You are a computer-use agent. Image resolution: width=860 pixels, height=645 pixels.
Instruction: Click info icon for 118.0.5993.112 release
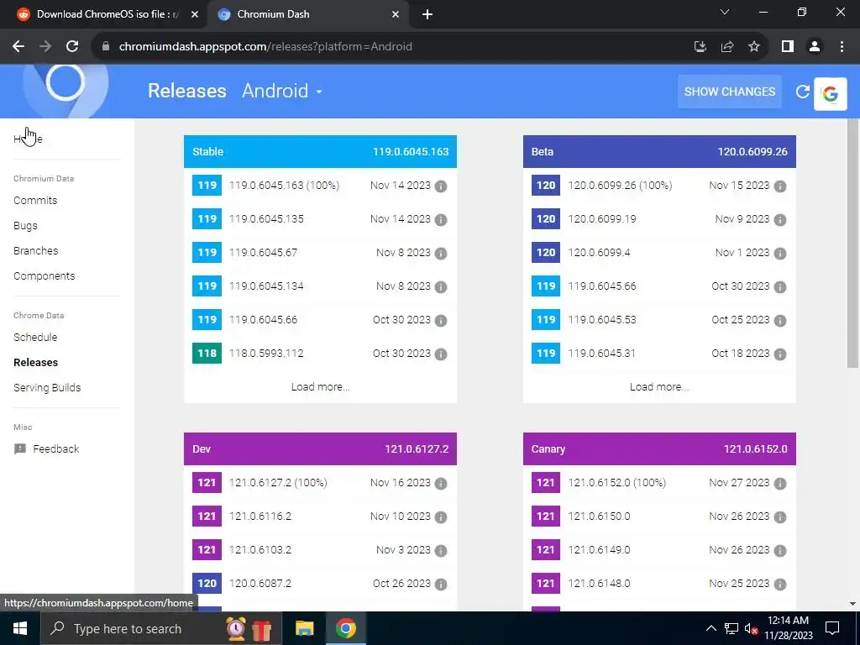pyautogui.click(x=440, y=354)
